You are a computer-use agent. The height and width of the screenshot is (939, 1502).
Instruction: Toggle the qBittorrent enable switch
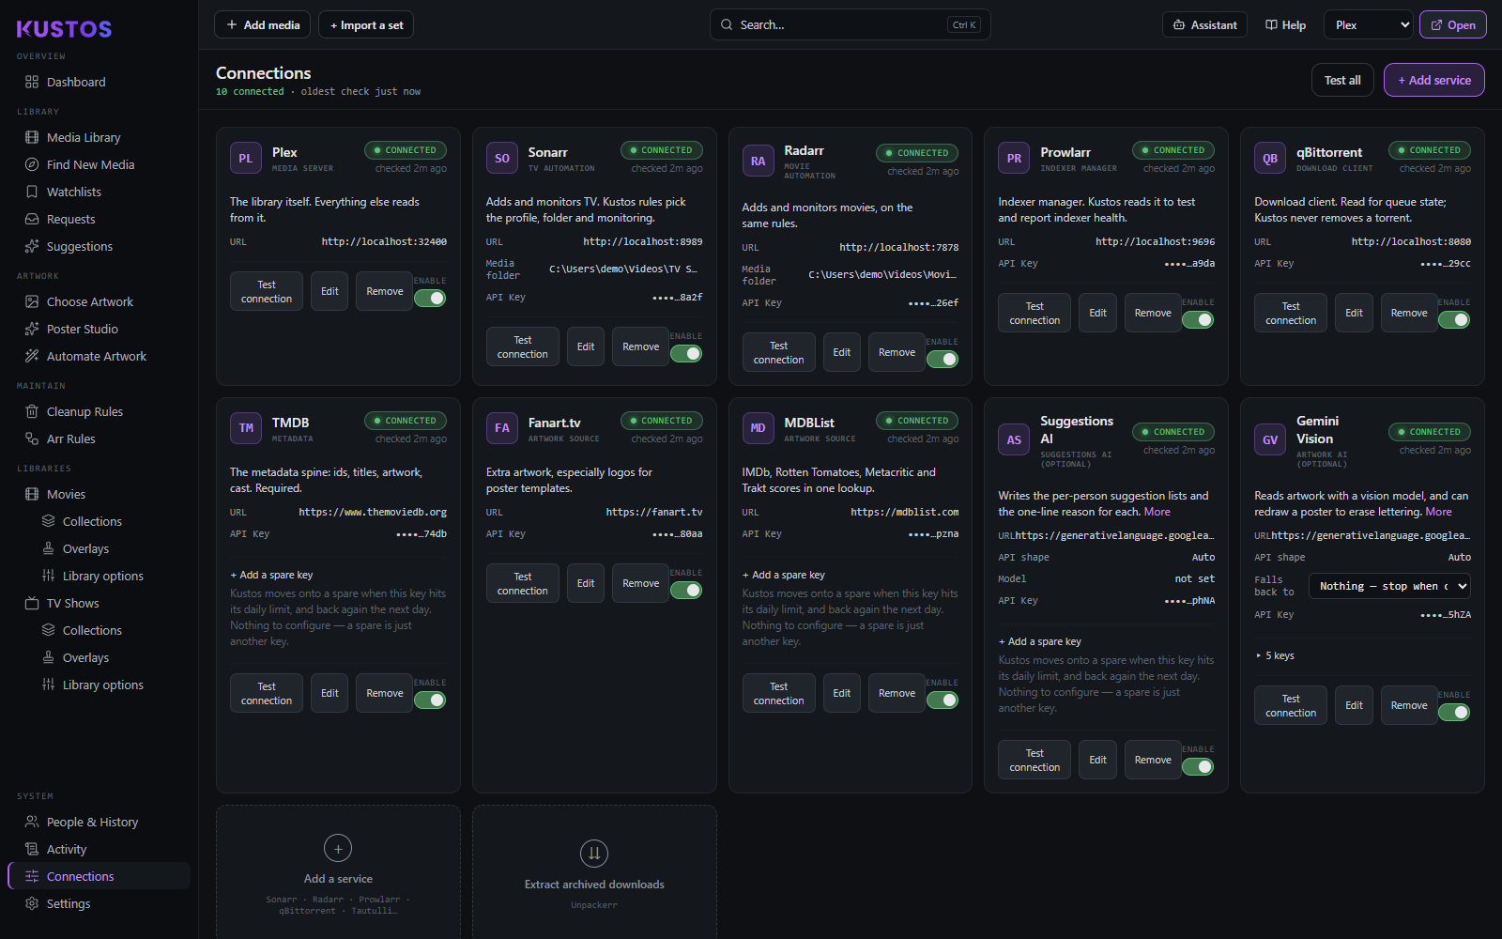pyautogui.click(x=1454, y=320)
